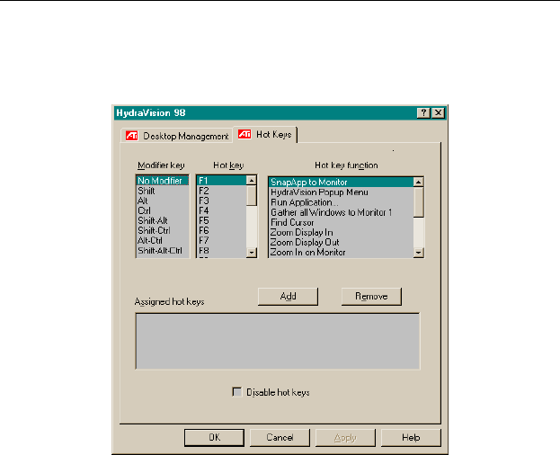Image resolution: width=560 pixels, height=455 pixels.
Task: Select SnapApp to Monitor function
Action: coord(341,183)
